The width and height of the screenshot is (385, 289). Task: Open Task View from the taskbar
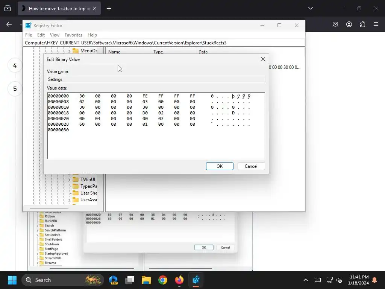130,280
